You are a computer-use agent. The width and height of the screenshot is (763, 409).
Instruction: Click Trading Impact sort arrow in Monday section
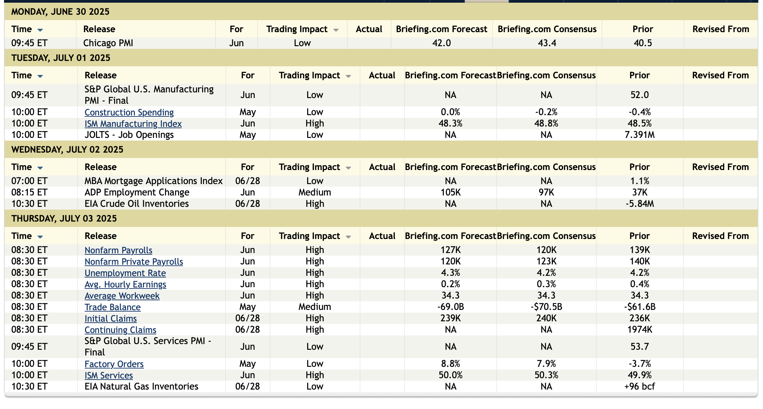click(336, 30)
